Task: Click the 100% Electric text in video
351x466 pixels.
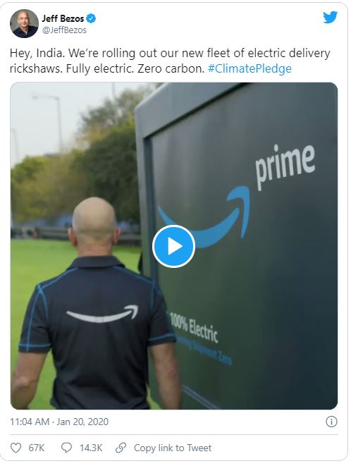Action: [194, 329]
